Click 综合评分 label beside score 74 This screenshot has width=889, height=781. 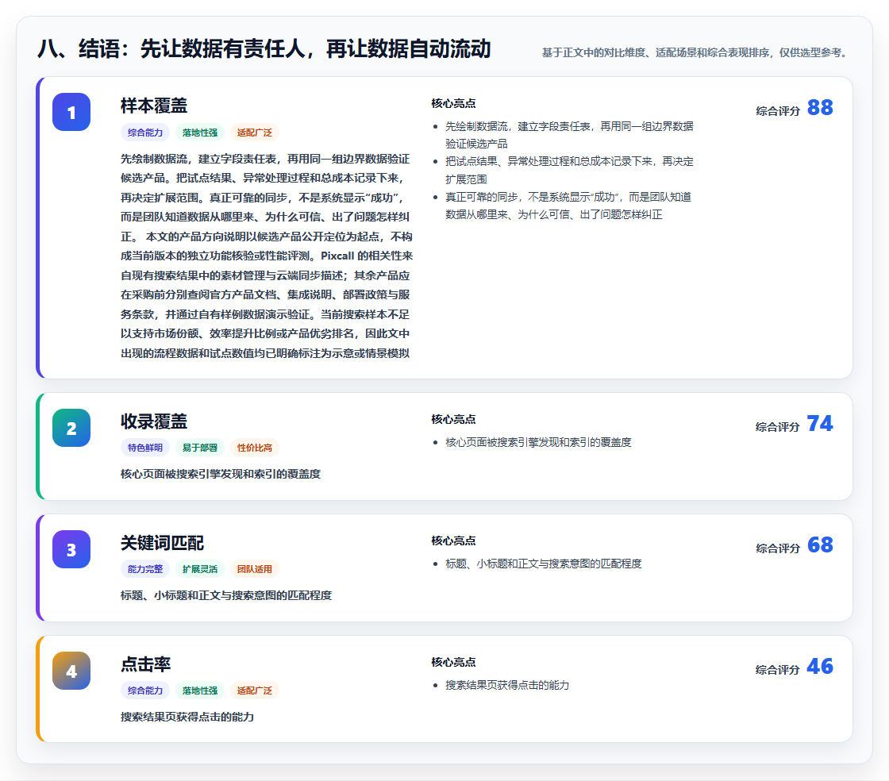click(778, 426)
